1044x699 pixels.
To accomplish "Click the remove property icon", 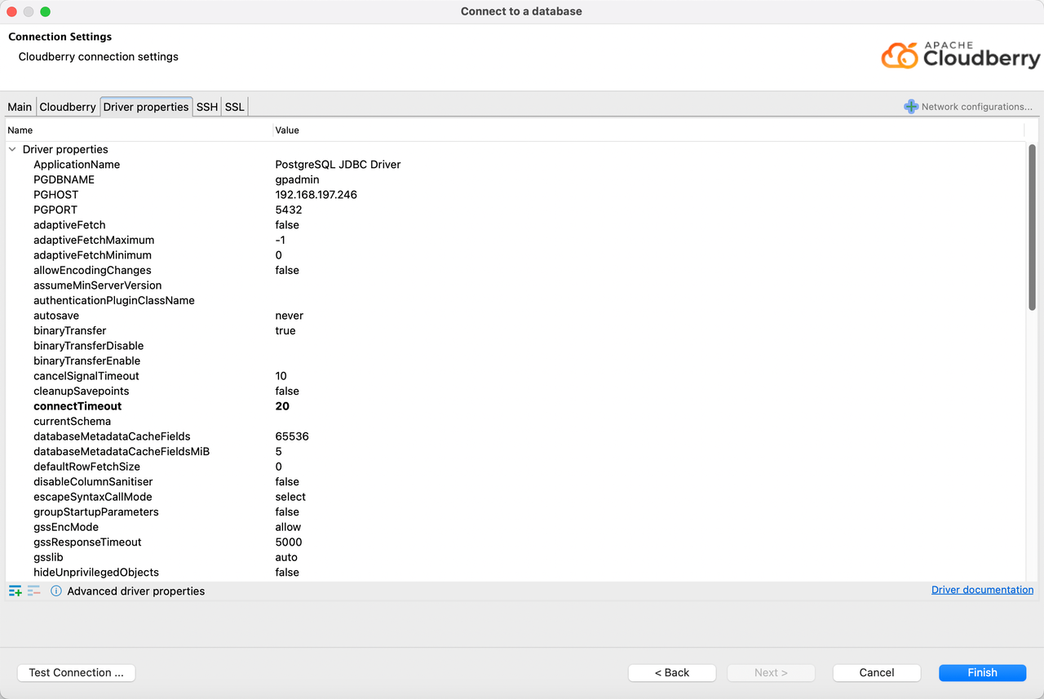I will click(33, 591).
